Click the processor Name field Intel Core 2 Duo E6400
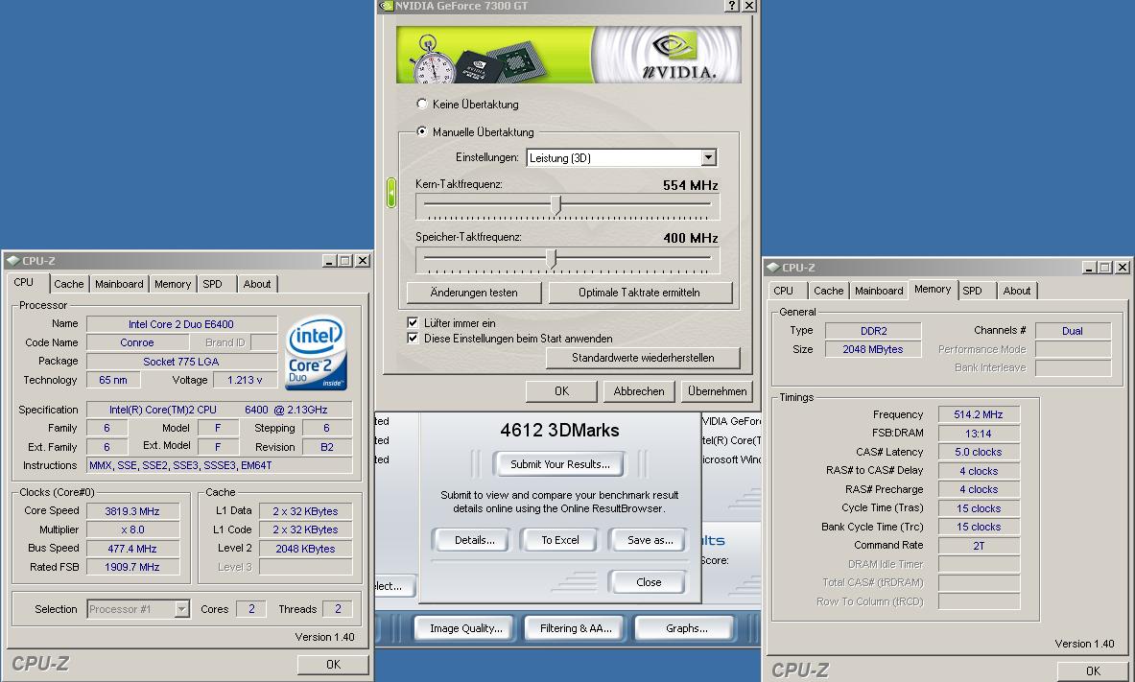 [x=181, y=324]
